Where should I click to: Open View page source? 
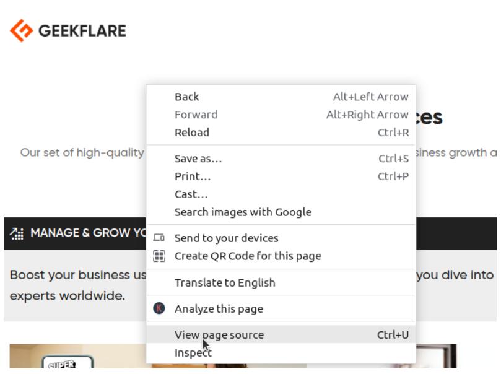tap(219, 335)
